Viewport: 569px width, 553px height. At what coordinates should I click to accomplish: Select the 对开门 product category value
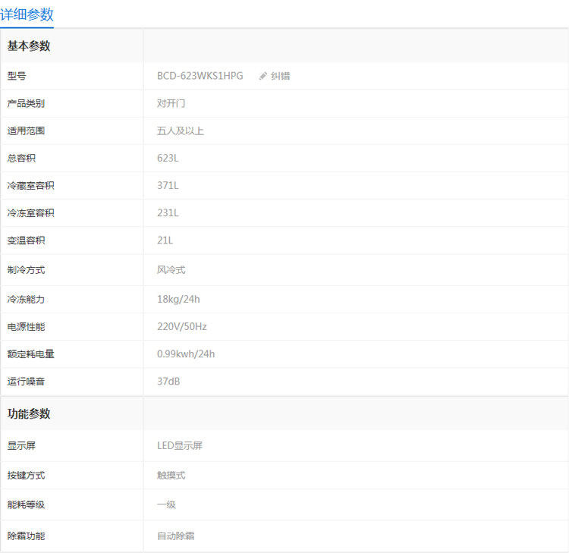click(171, 103)
